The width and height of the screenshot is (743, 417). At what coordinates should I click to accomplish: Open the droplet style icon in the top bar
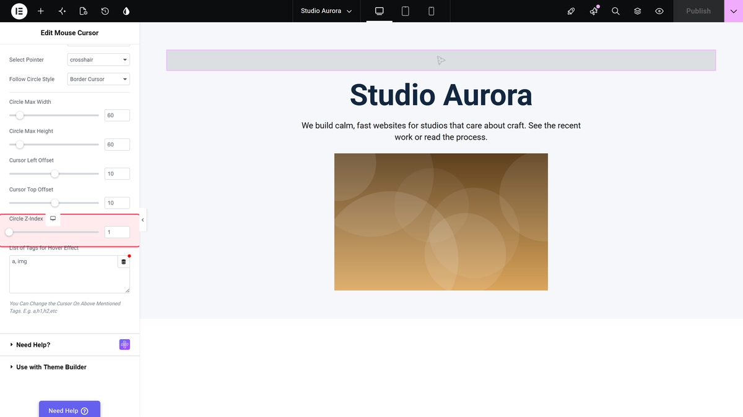[x=126, y=11]
